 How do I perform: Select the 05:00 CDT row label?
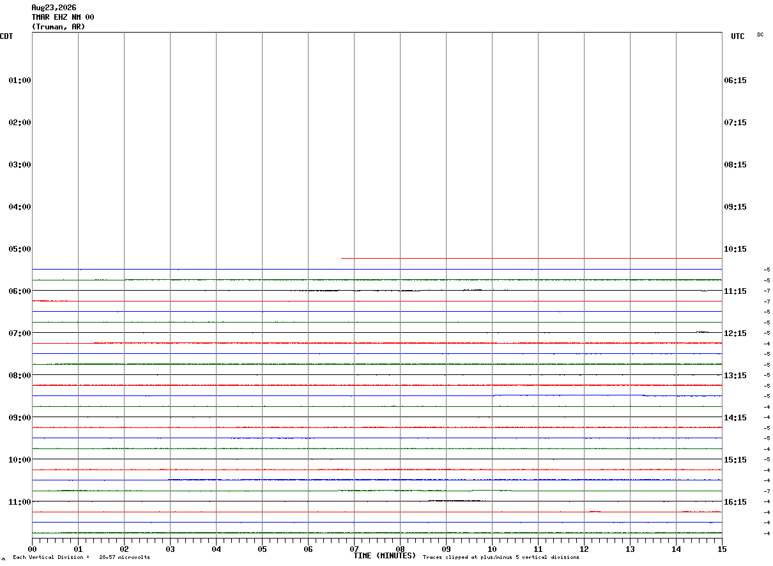(20, 249)
